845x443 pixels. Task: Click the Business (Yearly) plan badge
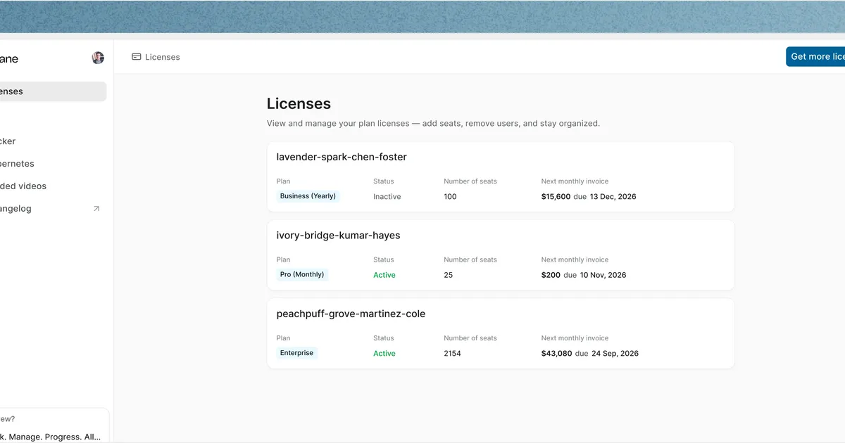308,196
